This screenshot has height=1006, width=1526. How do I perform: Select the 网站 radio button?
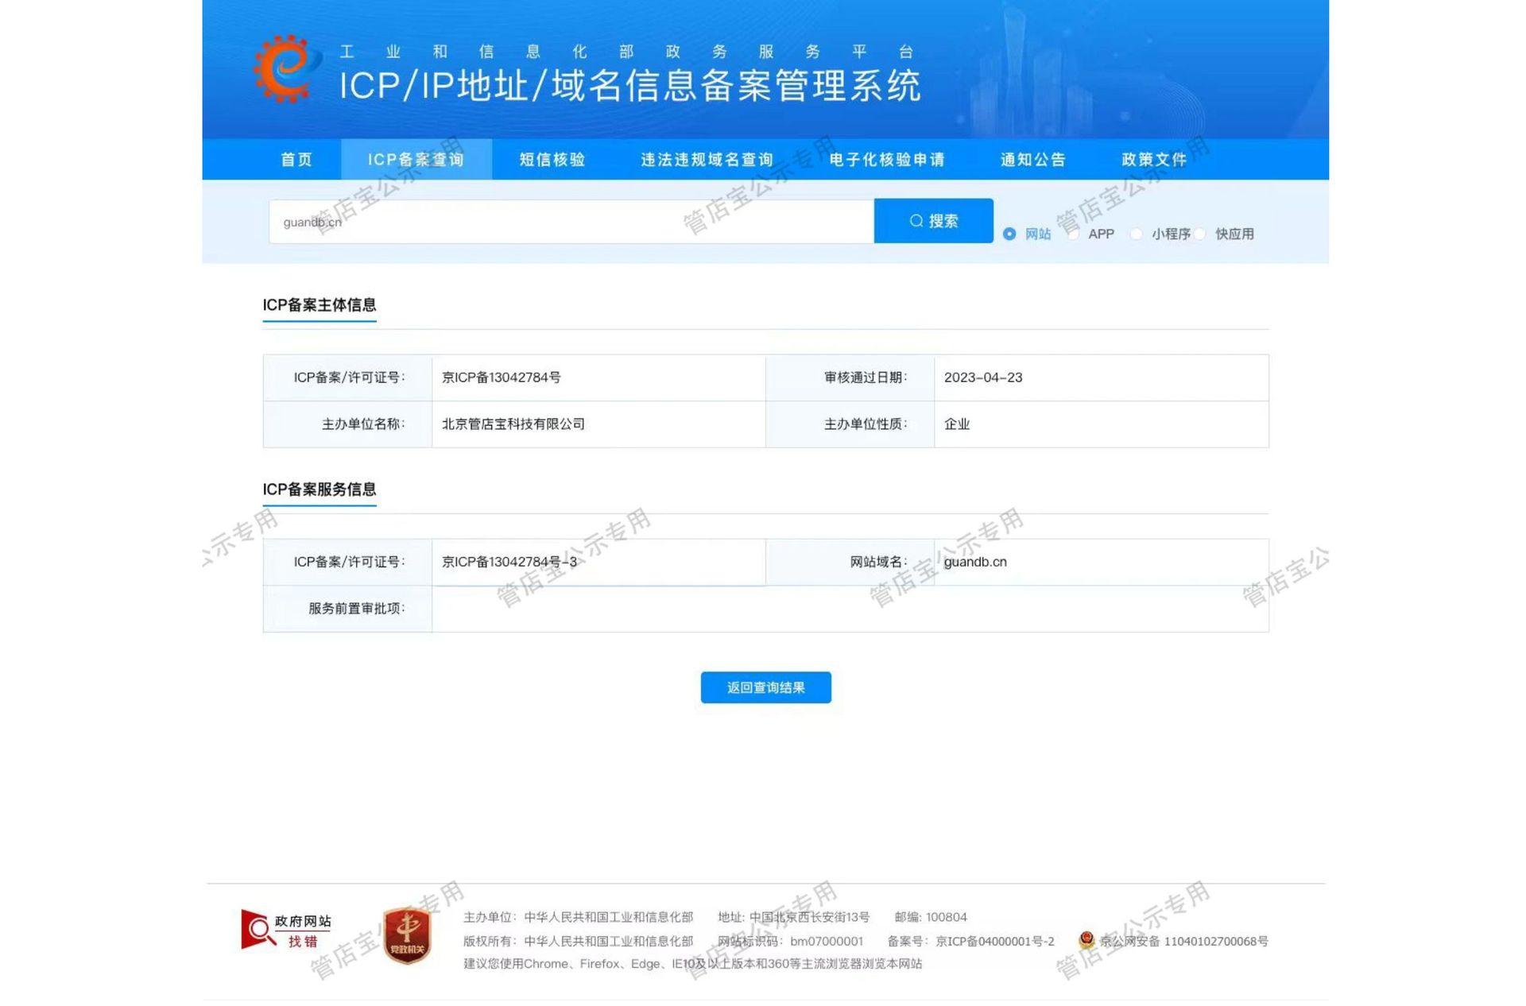click(x=1009, y=234)
